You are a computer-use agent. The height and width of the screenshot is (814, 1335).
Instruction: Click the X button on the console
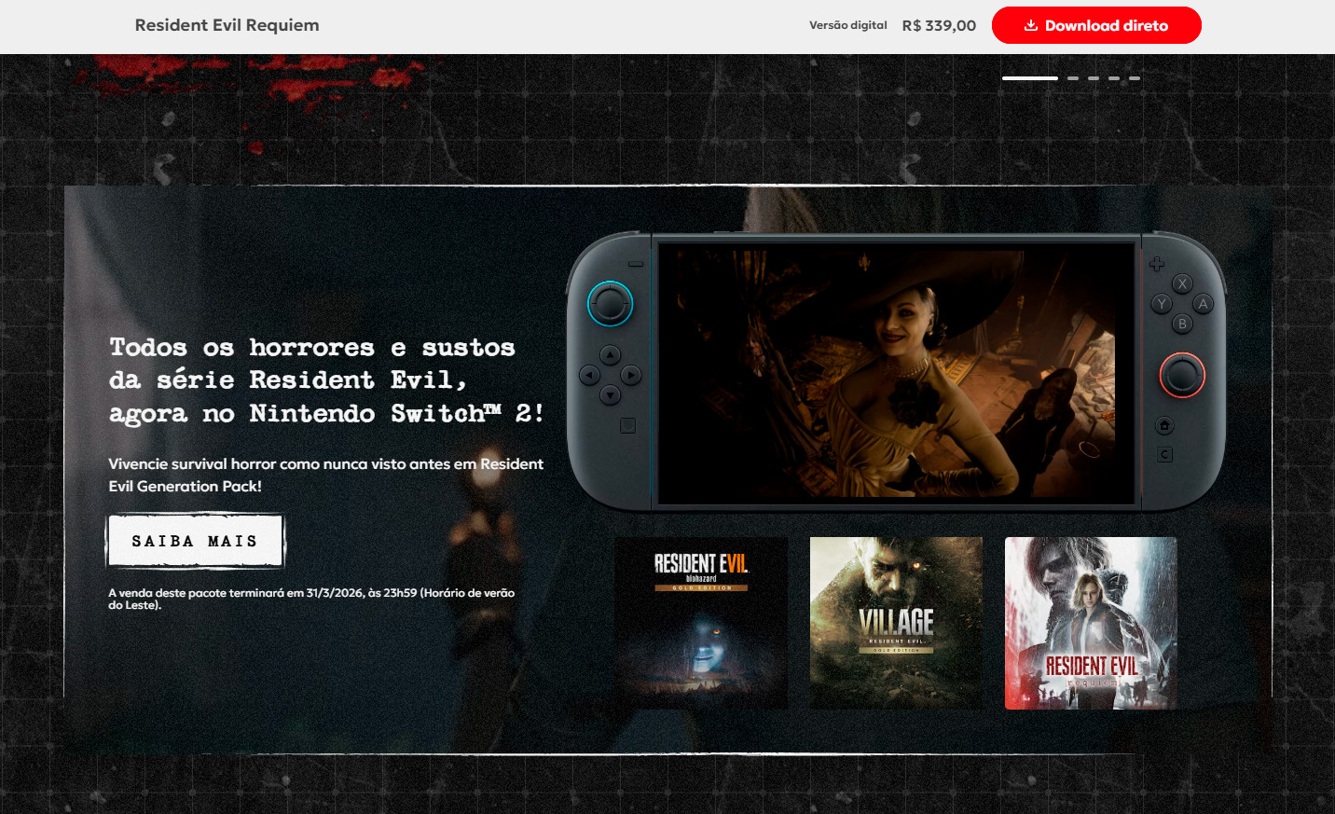pyautogui.click(x=1182, y=283)
